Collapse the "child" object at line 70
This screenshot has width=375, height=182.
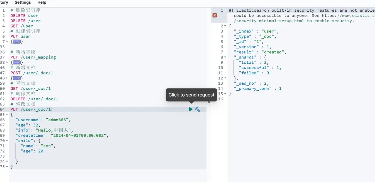click(7, 140)
